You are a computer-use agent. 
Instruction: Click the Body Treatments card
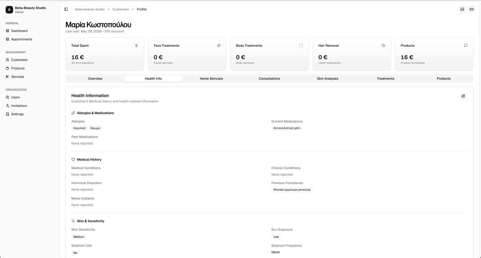[269, 54]
